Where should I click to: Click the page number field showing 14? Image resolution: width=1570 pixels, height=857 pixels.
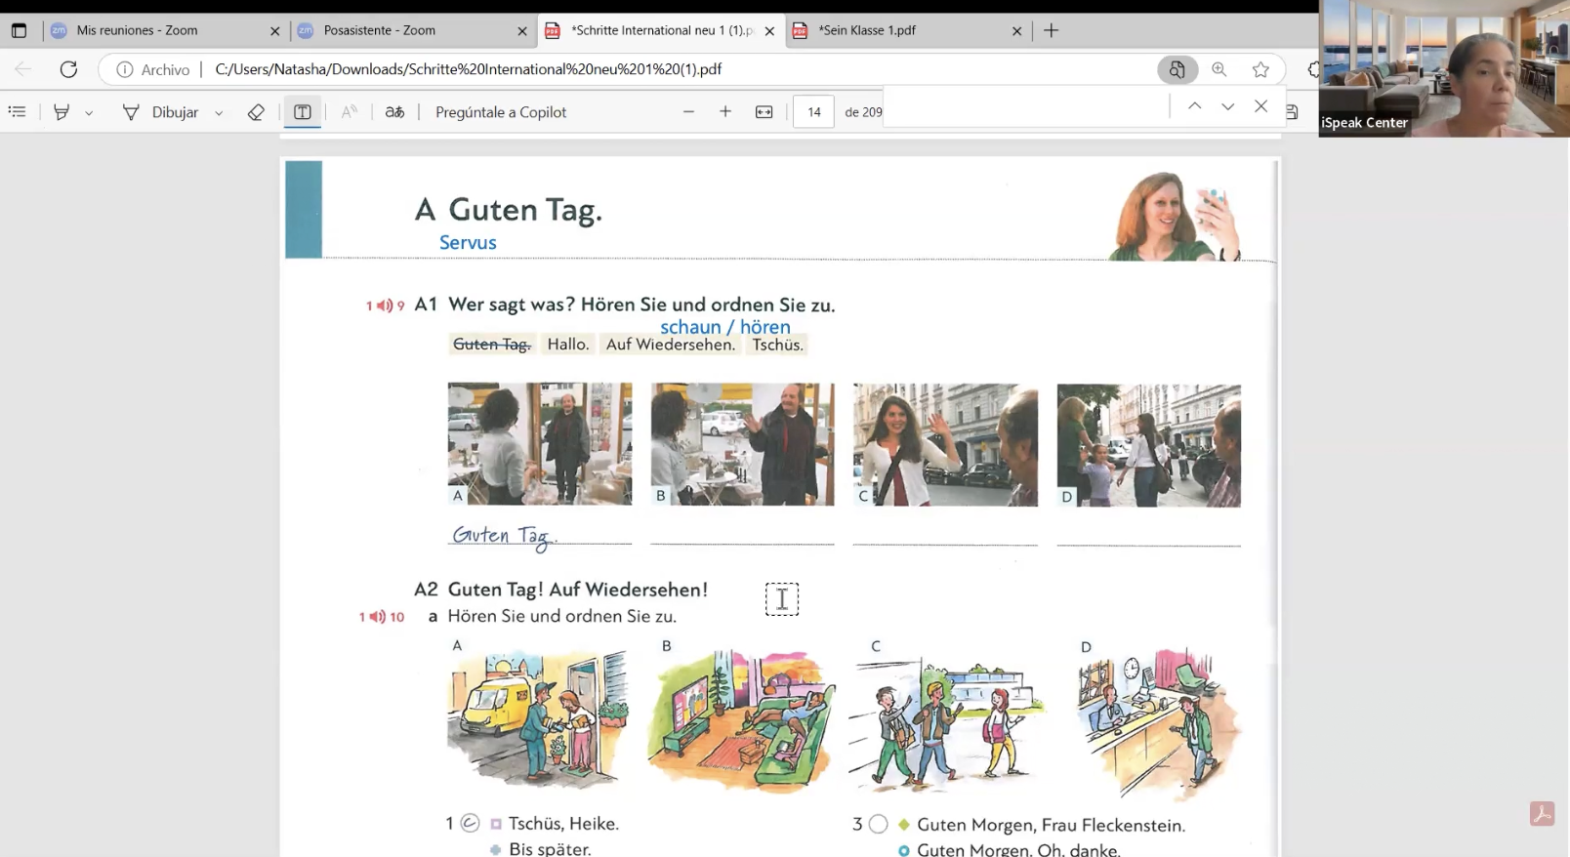click(x=813, y=112)
